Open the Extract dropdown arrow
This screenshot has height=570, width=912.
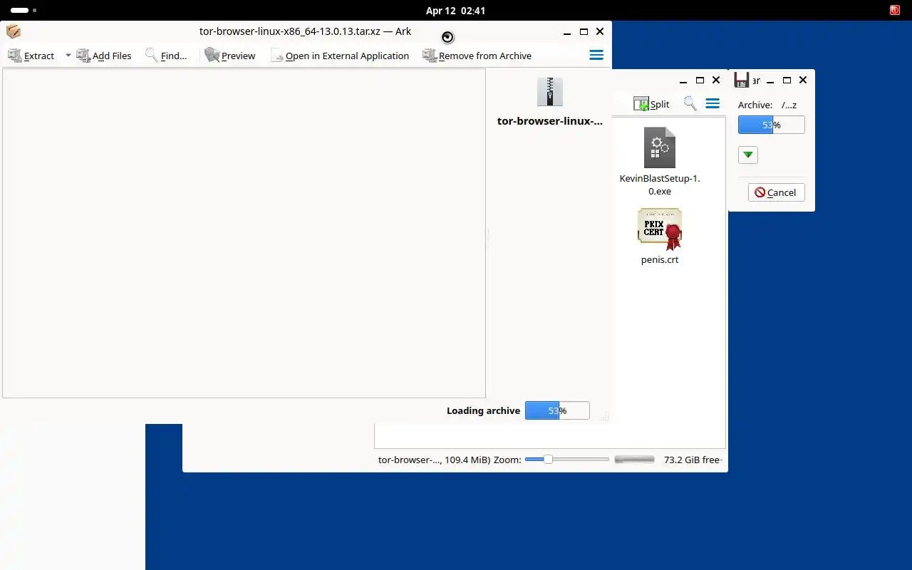point(68,55)
